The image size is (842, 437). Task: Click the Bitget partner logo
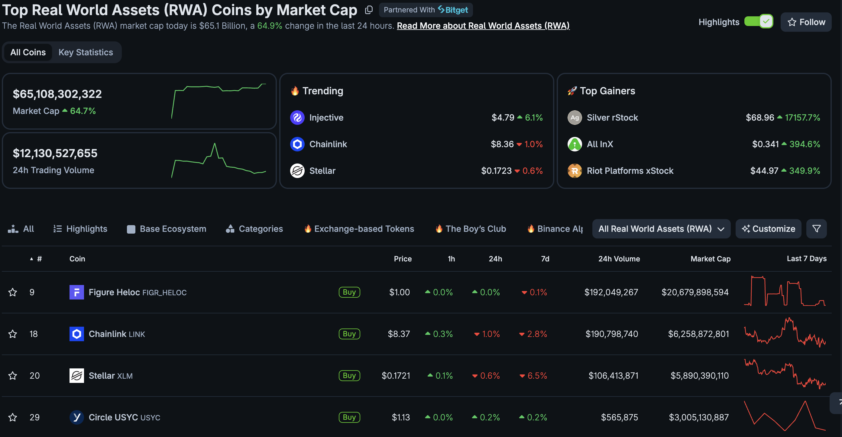pos(453,10)
